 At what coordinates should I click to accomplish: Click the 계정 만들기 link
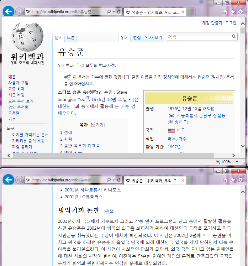(212, 23)
